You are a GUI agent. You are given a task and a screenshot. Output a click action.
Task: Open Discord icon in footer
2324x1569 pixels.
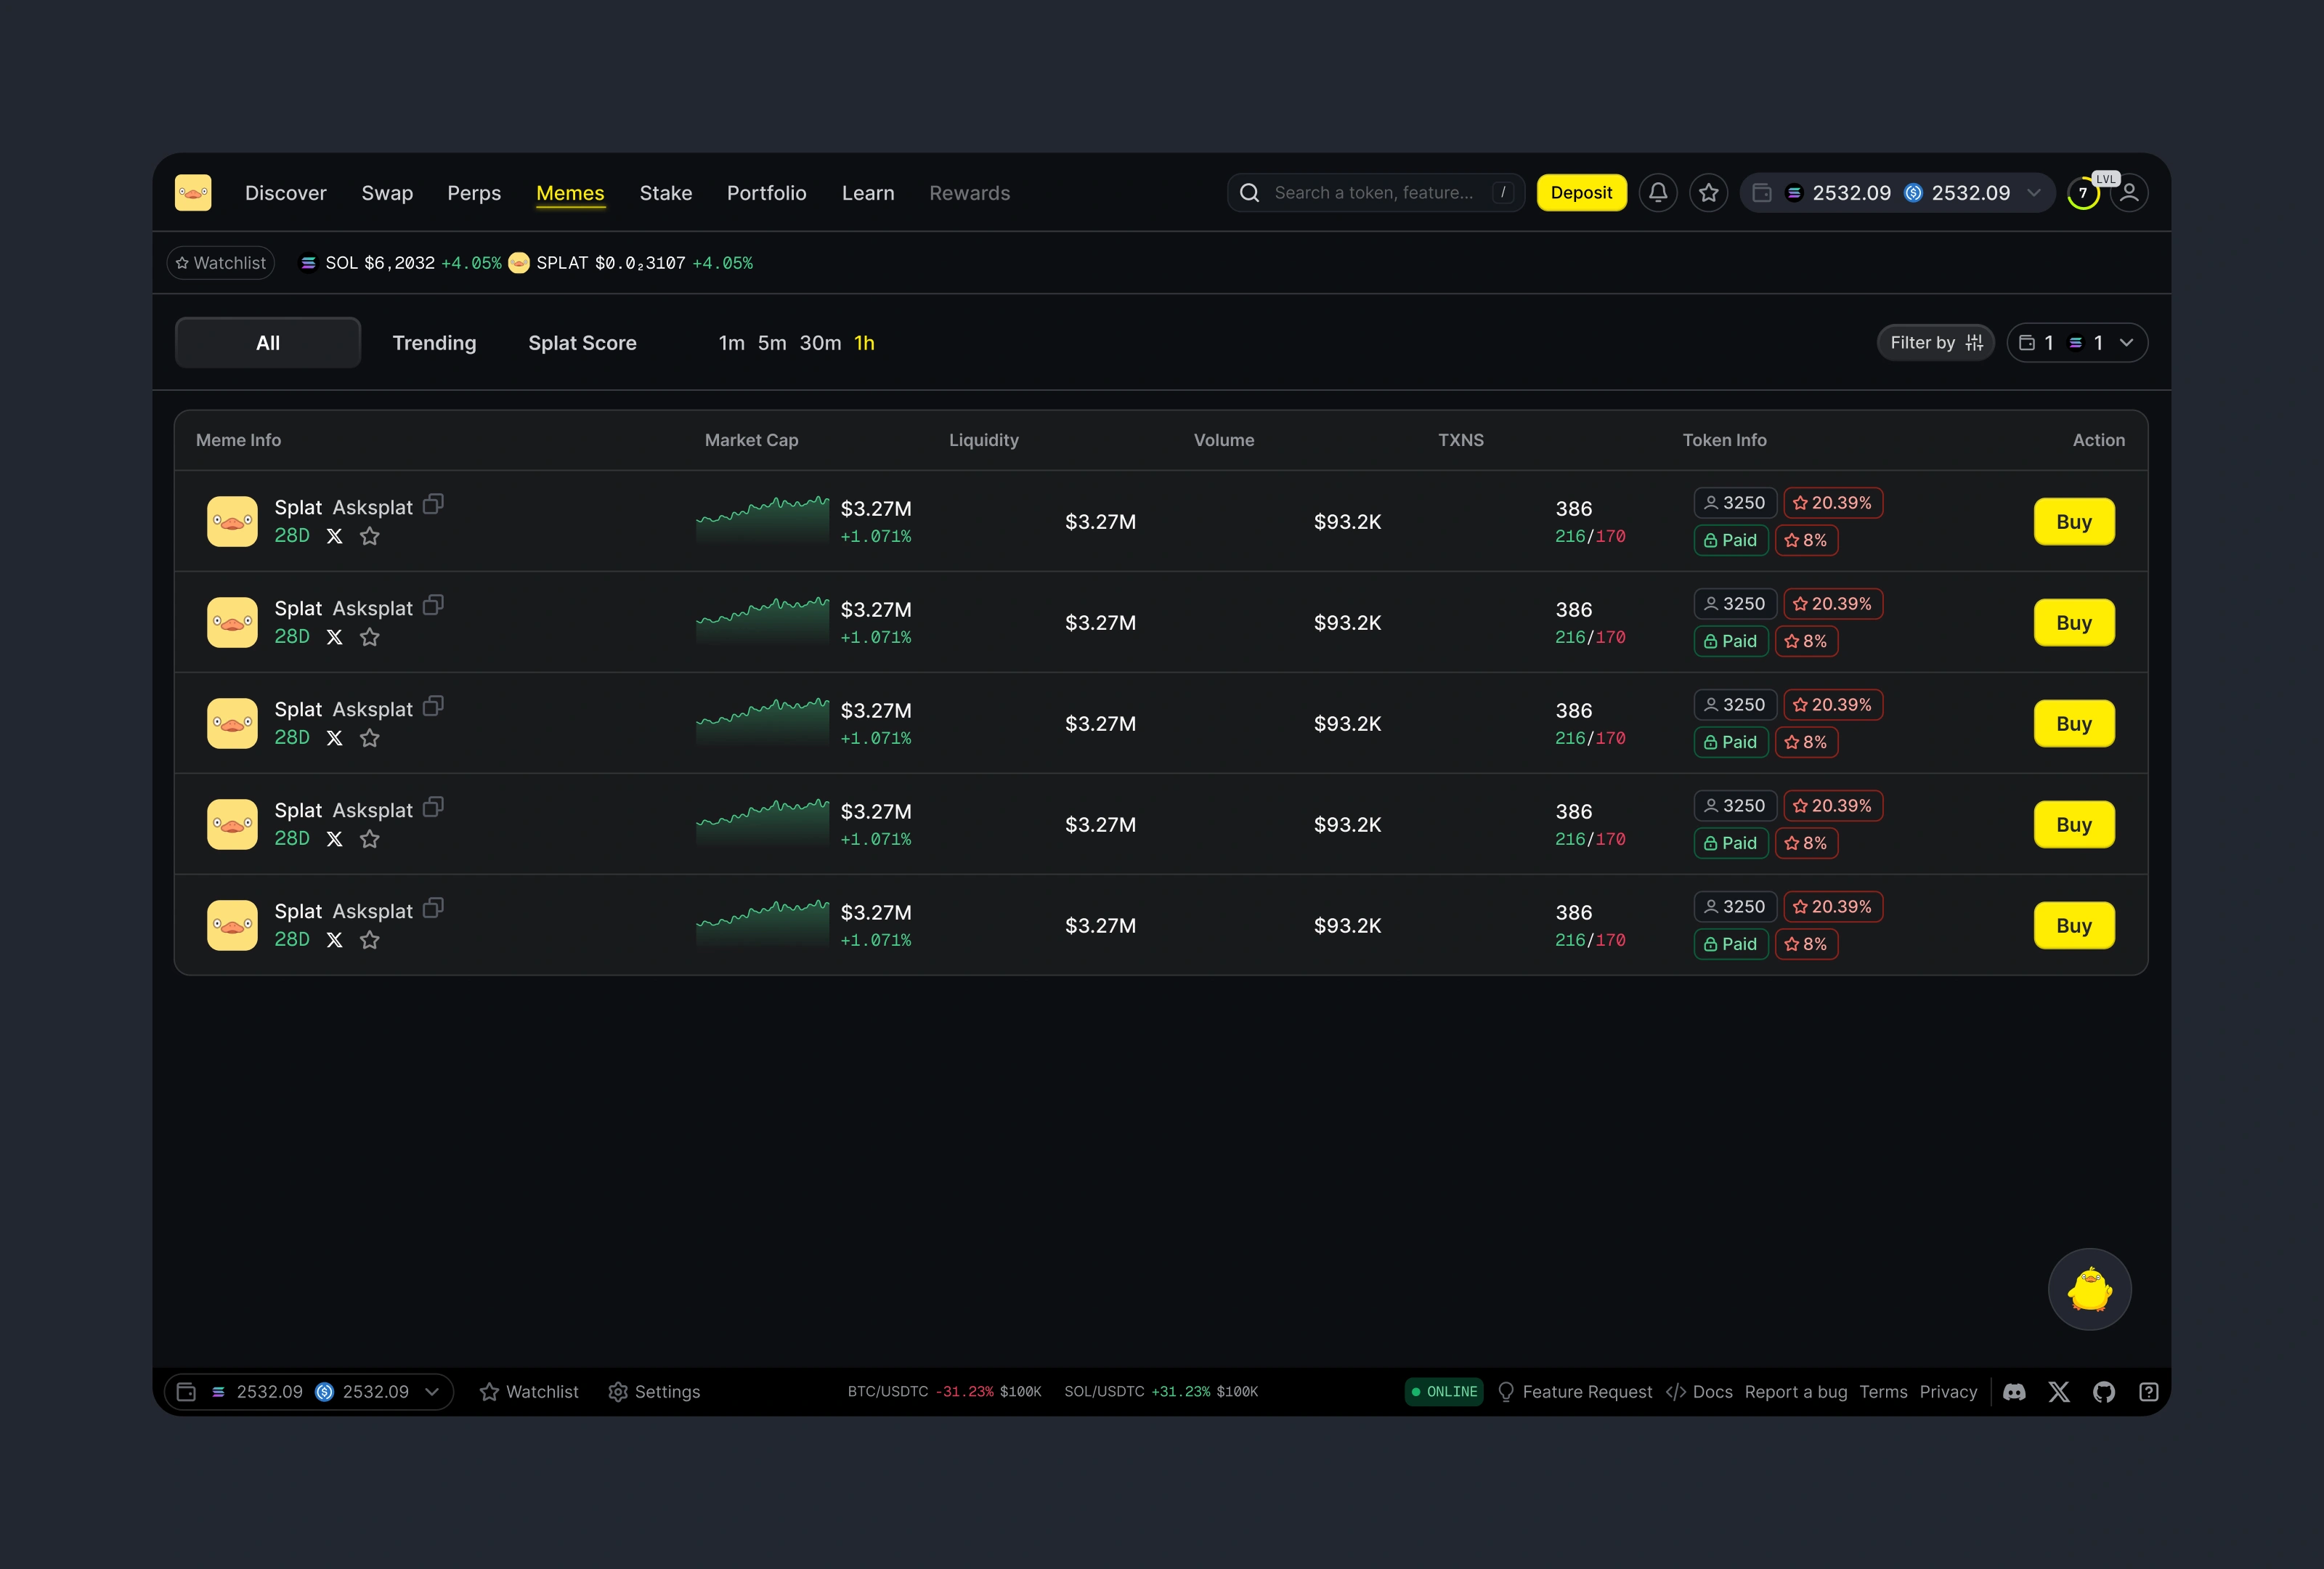pyautogui.click(x=2014, y=1391)
